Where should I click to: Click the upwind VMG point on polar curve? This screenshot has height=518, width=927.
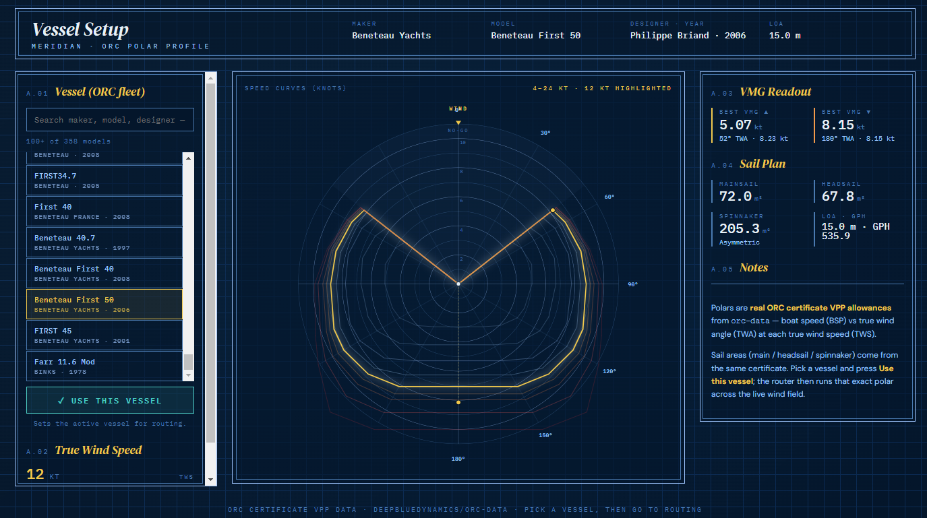tap(553, 210)
